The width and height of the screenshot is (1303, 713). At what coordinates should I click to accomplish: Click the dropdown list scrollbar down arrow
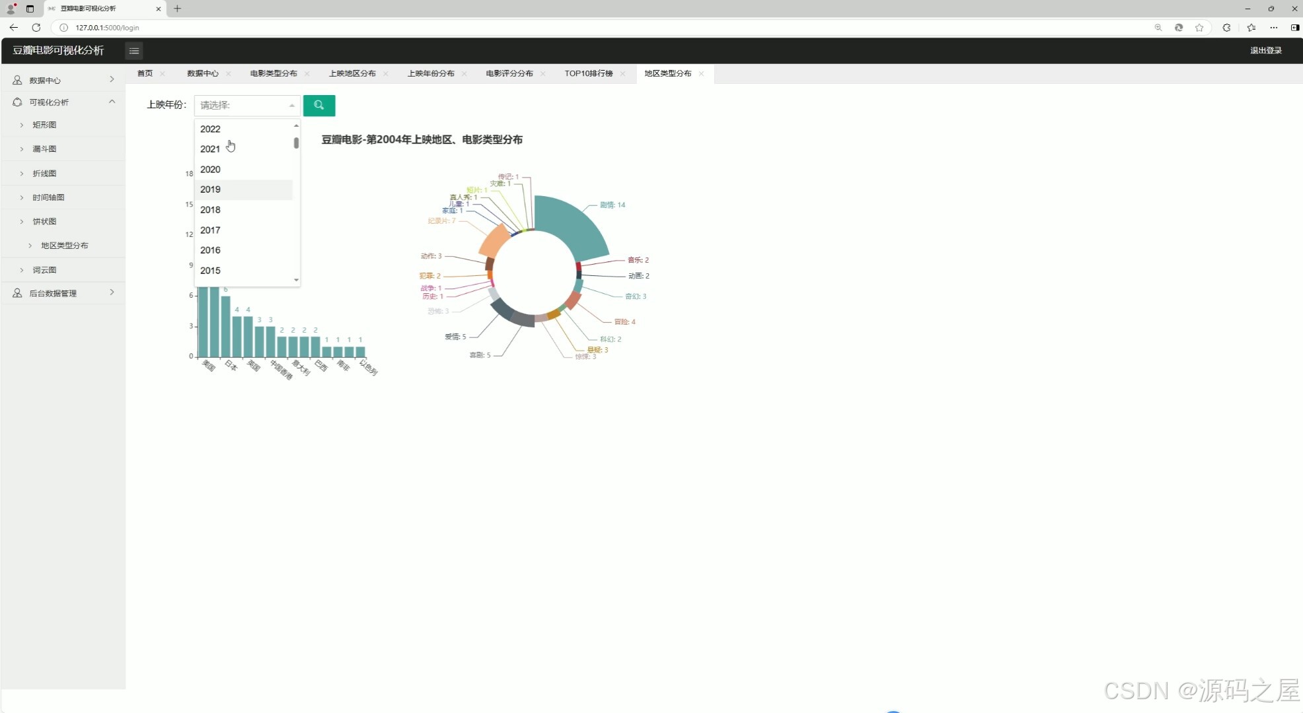coord(296,280)
